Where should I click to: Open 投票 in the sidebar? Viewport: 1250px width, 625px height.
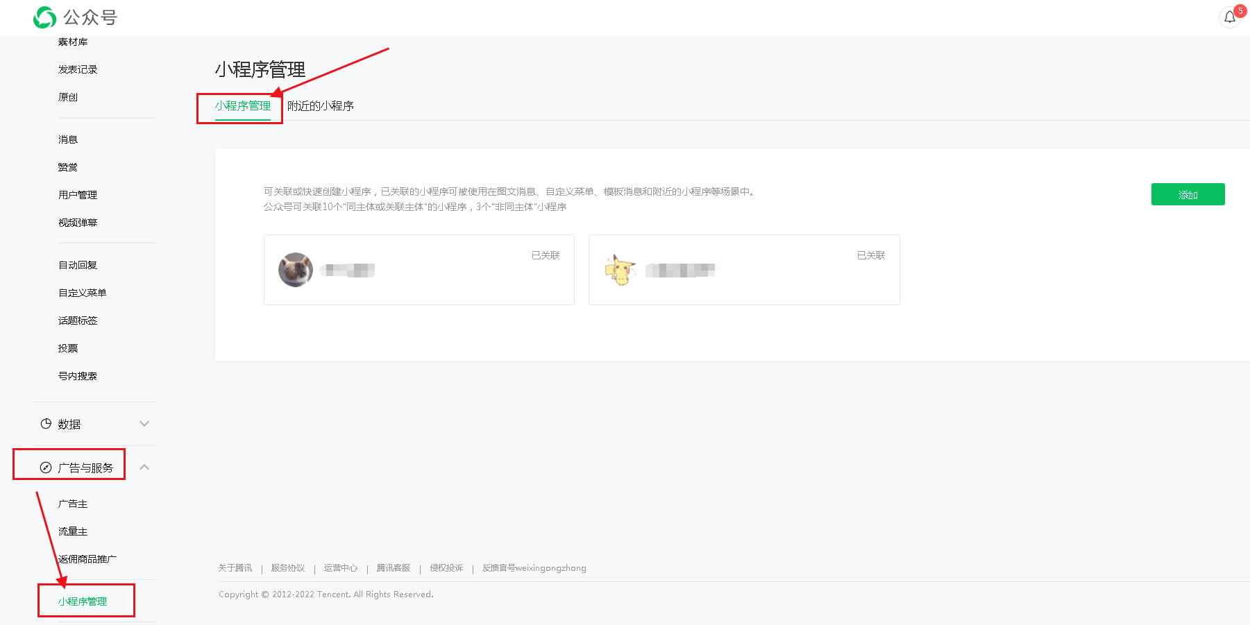click(x=68, y=348)
